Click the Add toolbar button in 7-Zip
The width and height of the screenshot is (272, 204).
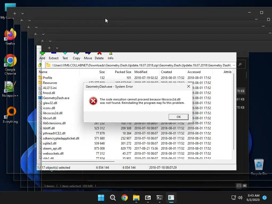[42, 56]
